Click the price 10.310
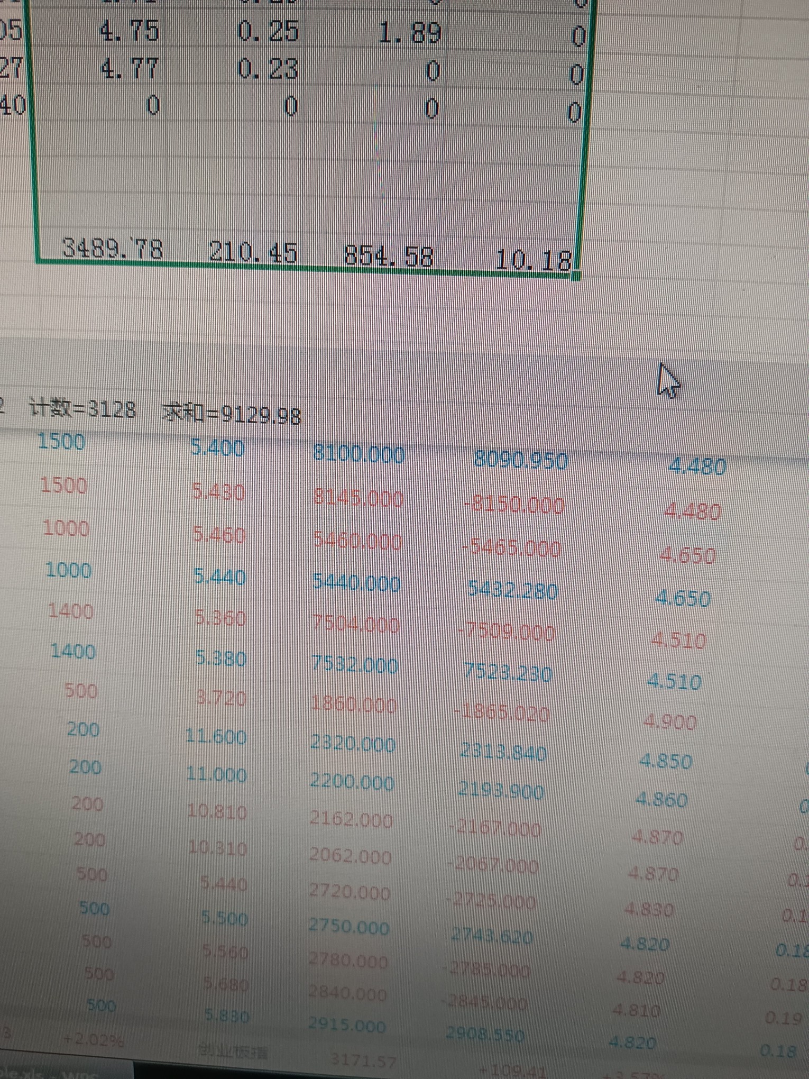 point(218,848)
